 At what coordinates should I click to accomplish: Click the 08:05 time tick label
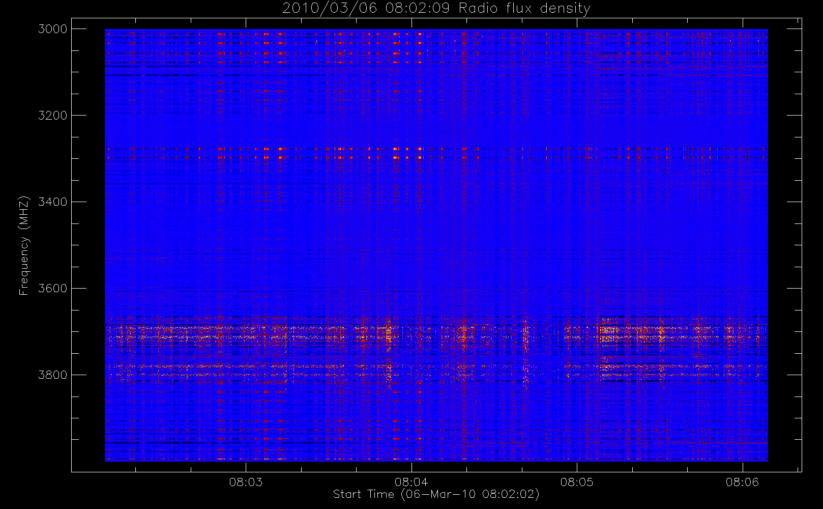[x=577, y=482]
